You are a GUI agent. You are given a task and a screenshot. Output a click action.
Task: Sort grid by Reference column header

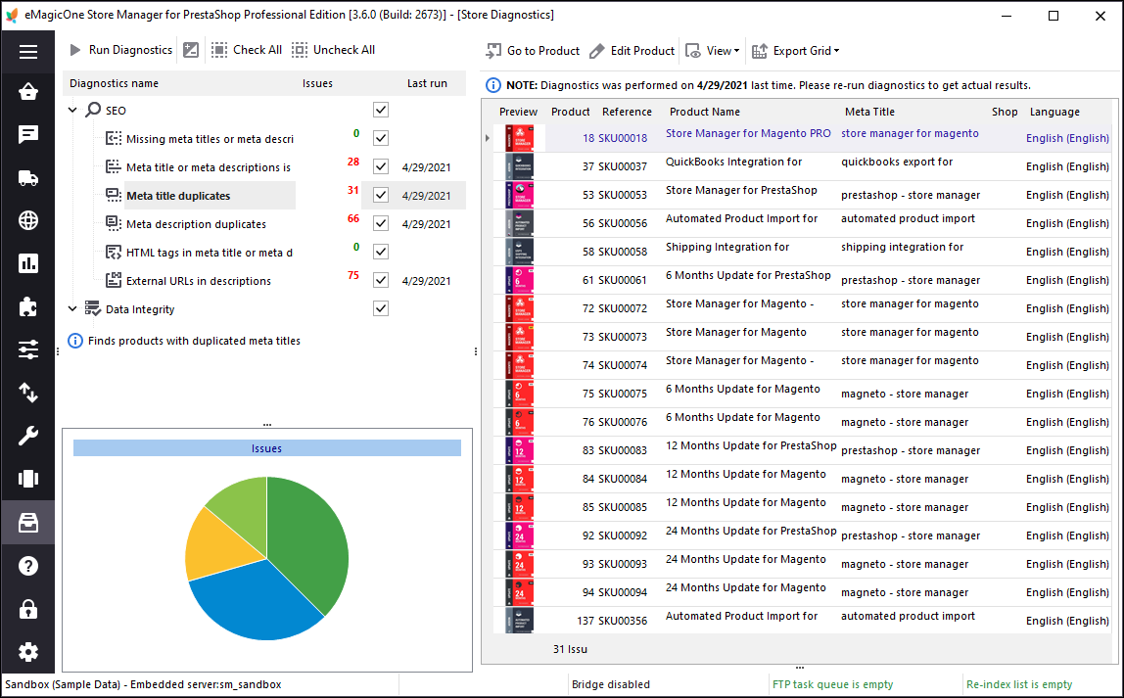pos(627,112)
